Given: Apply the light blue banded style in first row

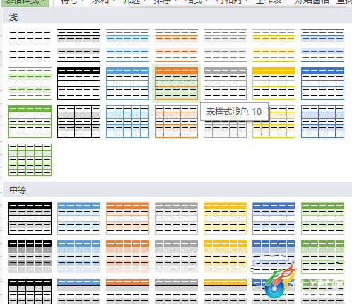Looking at the screenshot, I should (x=127, y=45).
